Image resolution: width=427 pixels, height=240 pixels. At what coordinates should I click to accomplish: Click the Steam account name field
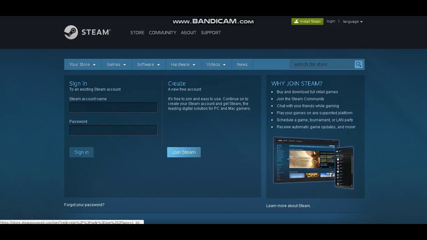click(x=113, y=107)
